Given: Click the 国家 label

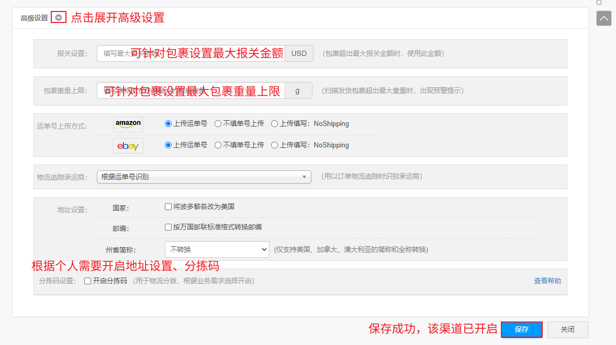Looking at the screenshot, I should click(120, 209).
